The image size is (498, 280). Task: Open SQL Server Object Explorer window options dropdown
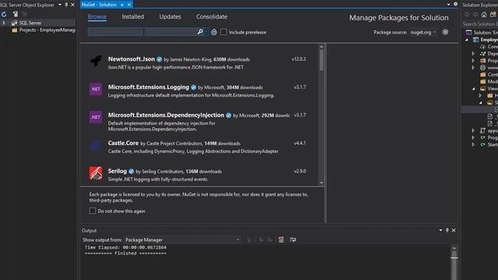[60, 5]
